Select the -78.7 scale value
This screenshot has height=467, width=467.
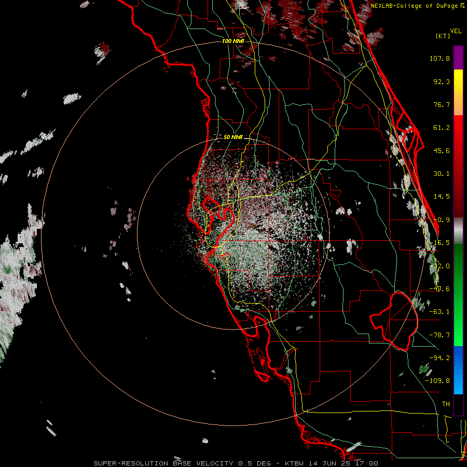[x=439, y=335]
